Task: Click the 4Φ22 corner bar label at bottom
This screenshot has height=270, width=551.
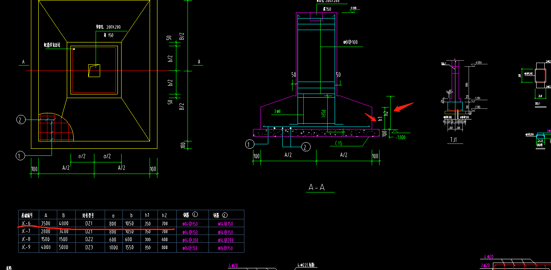Action: point(306,265)
